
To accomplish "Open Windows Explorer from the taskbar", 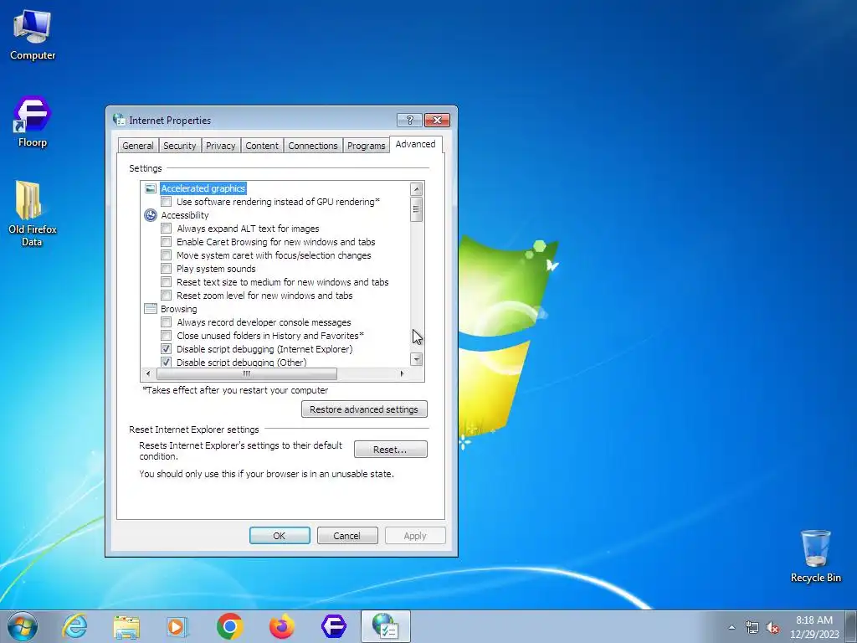I will tap(126, 626).
